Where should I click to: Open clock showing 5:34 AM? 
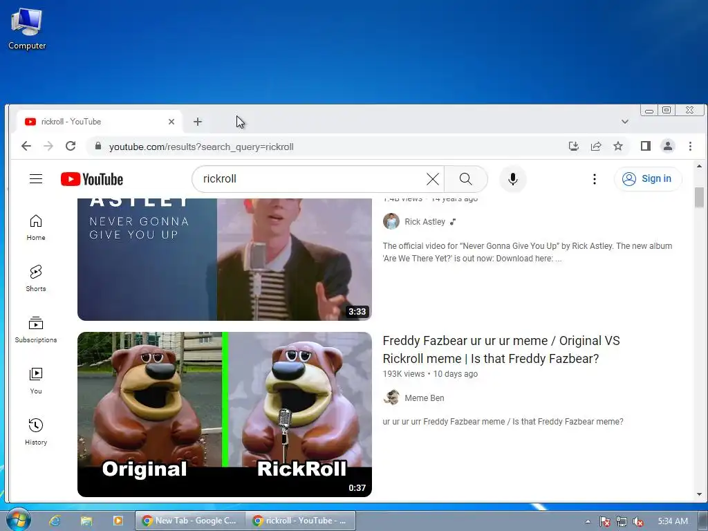pos(673,521)
